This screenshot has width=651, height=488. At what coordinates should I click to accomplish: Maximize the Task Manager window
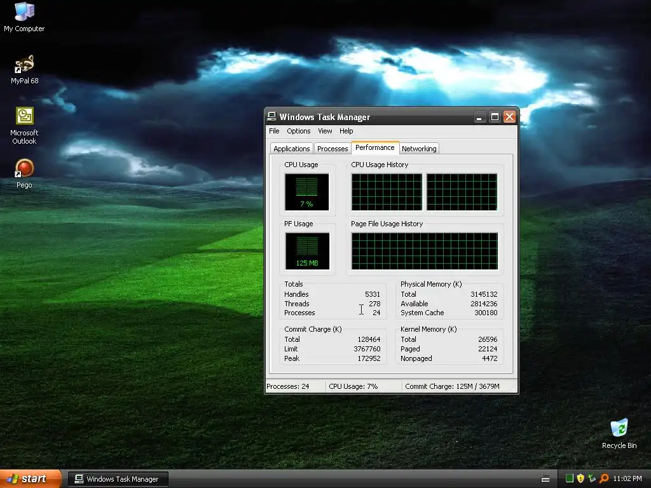[495, 117]
